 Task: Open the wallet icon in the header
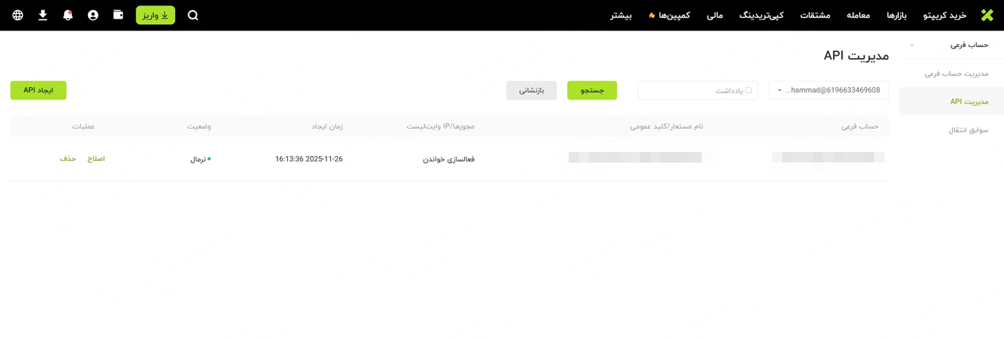[x=118, y=15]
